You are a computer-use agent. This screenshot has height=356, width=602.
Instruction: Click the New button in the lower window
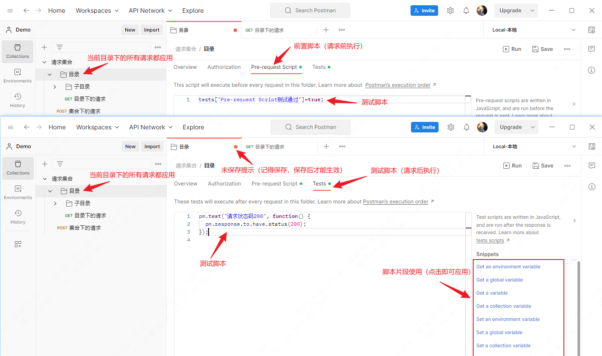(131, 146)
